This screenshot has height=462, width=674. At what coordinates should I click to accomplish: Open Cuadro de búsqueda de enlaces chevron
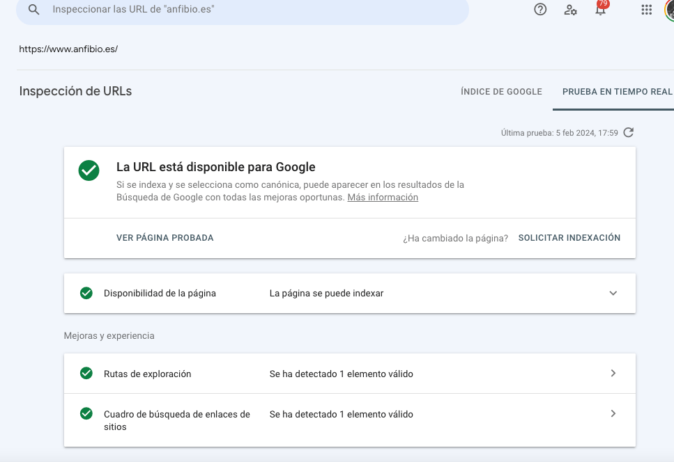pos(613,413)
